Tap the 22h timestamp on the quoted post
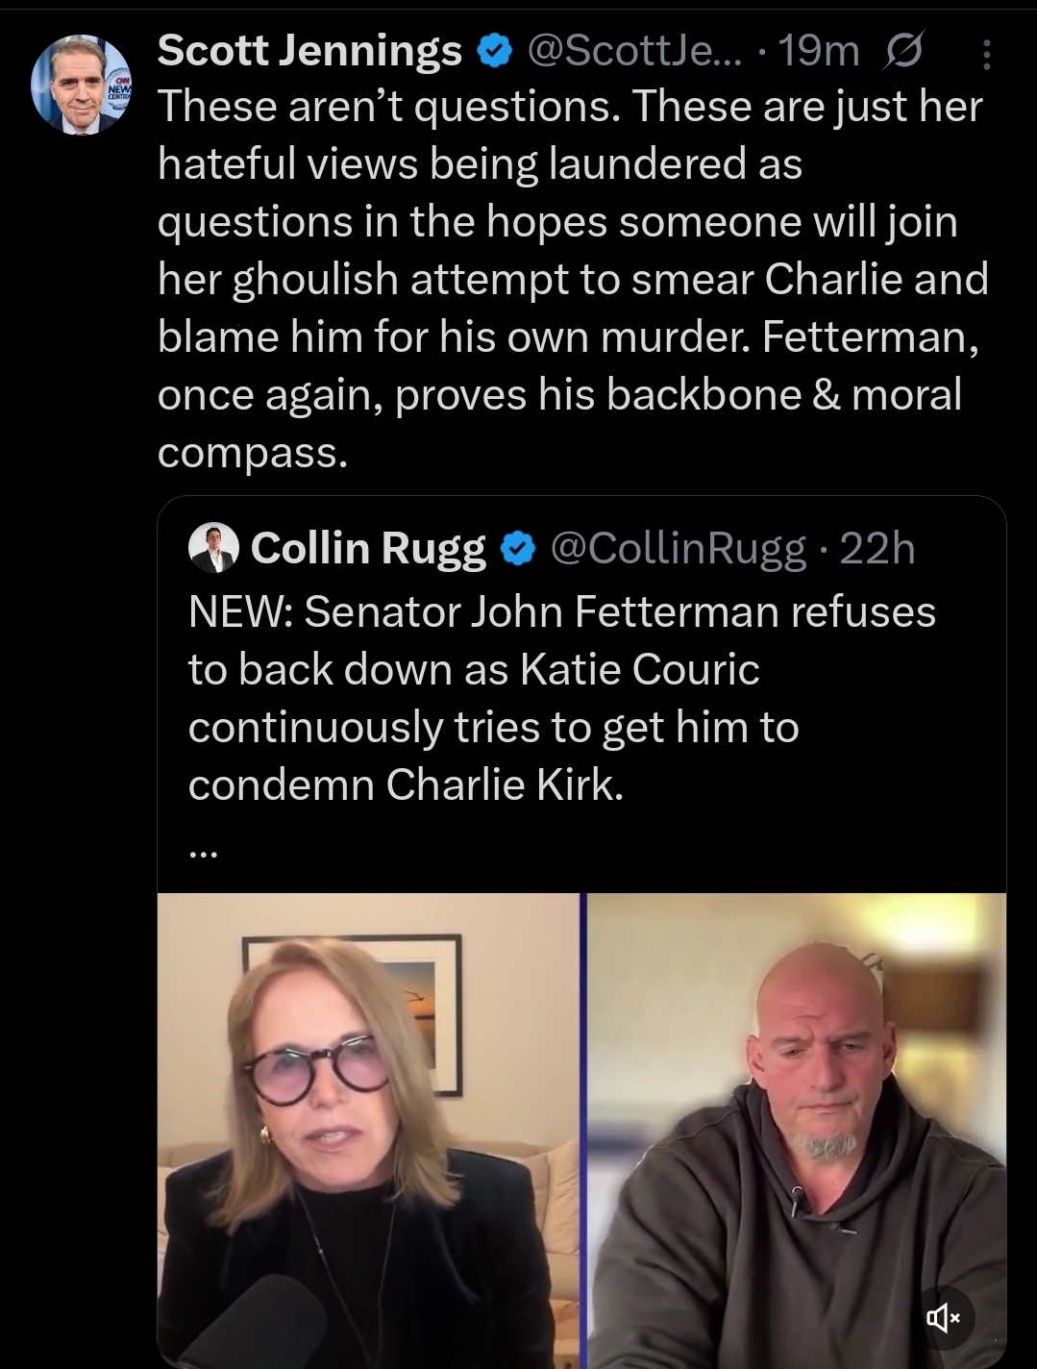Screen dimensions: 1037x1369 pyautogui.click(x=877, y=548)
